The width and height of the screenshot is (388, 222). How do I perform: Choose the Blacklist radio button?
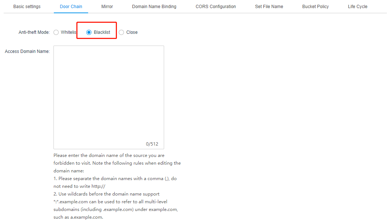click(x=89, y=32)
